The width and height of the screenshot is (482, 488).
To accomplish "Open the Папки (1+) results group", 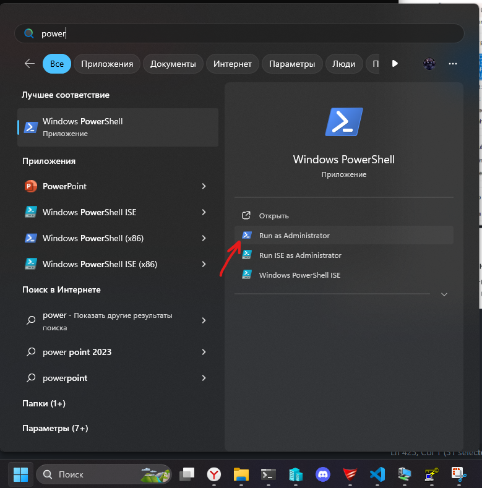I will [44, 403].
